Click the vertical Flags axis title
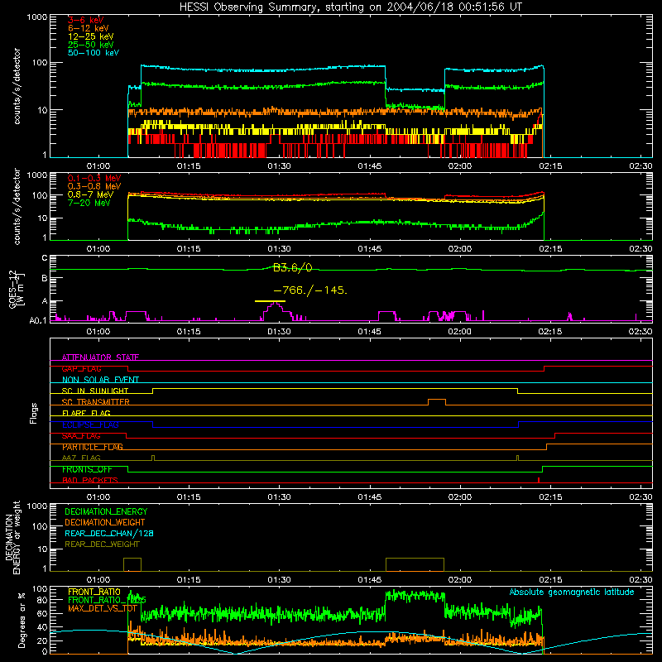662x662 pixels. 34,413
